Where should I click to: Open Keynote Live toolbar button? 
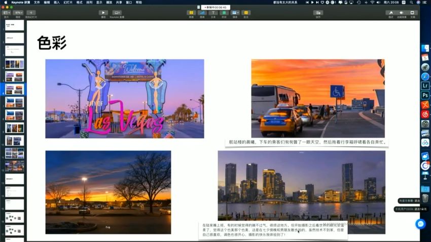(117, 13)
